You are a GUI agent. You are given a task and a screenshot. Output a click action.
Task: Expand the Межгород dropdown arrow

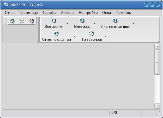(x=95, y=23)
